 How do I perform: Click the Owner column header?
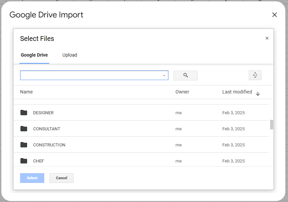tap(182, 92)
